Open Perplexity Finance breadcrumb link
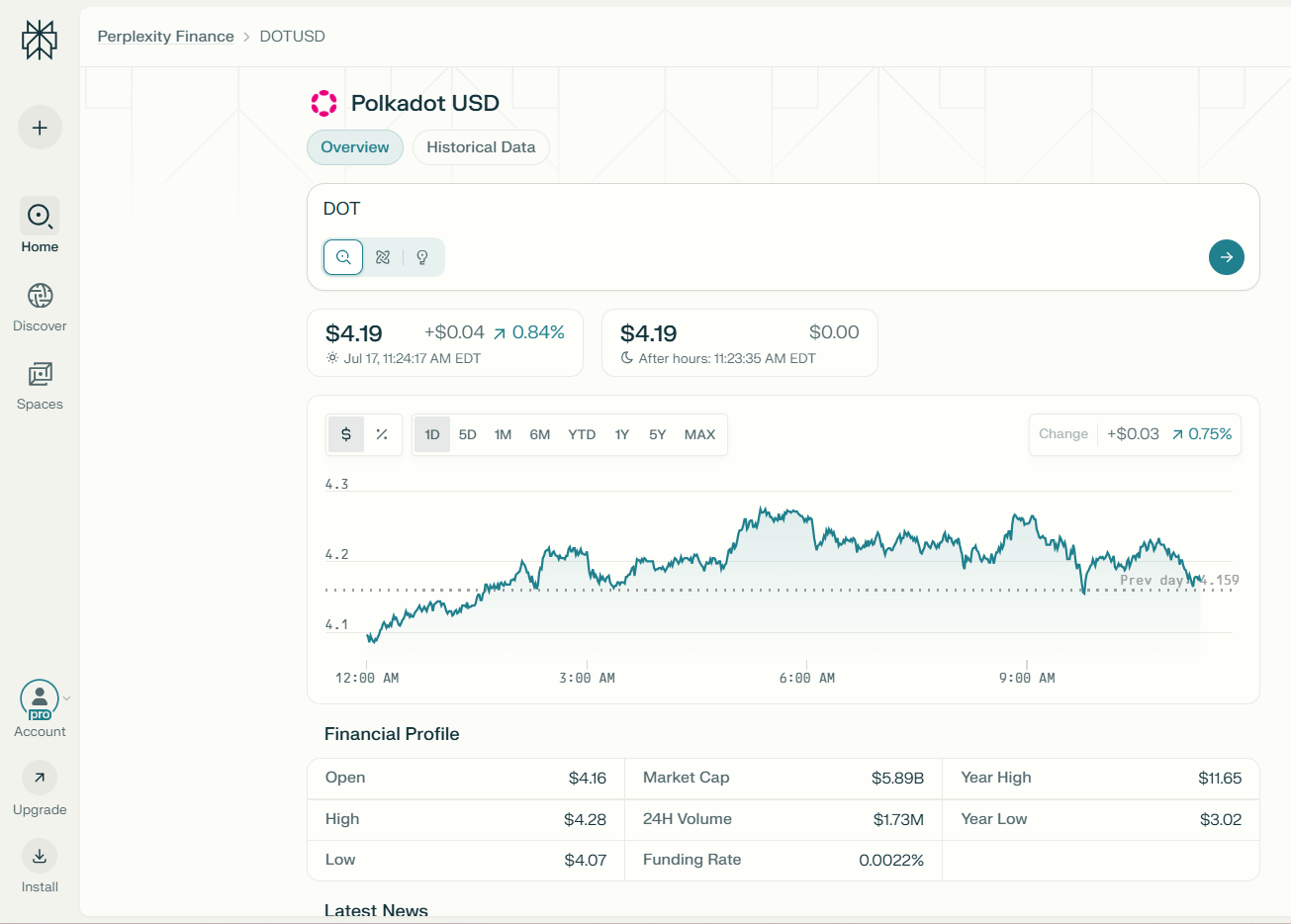The image size is (1291, 924). tap(166, 36)
